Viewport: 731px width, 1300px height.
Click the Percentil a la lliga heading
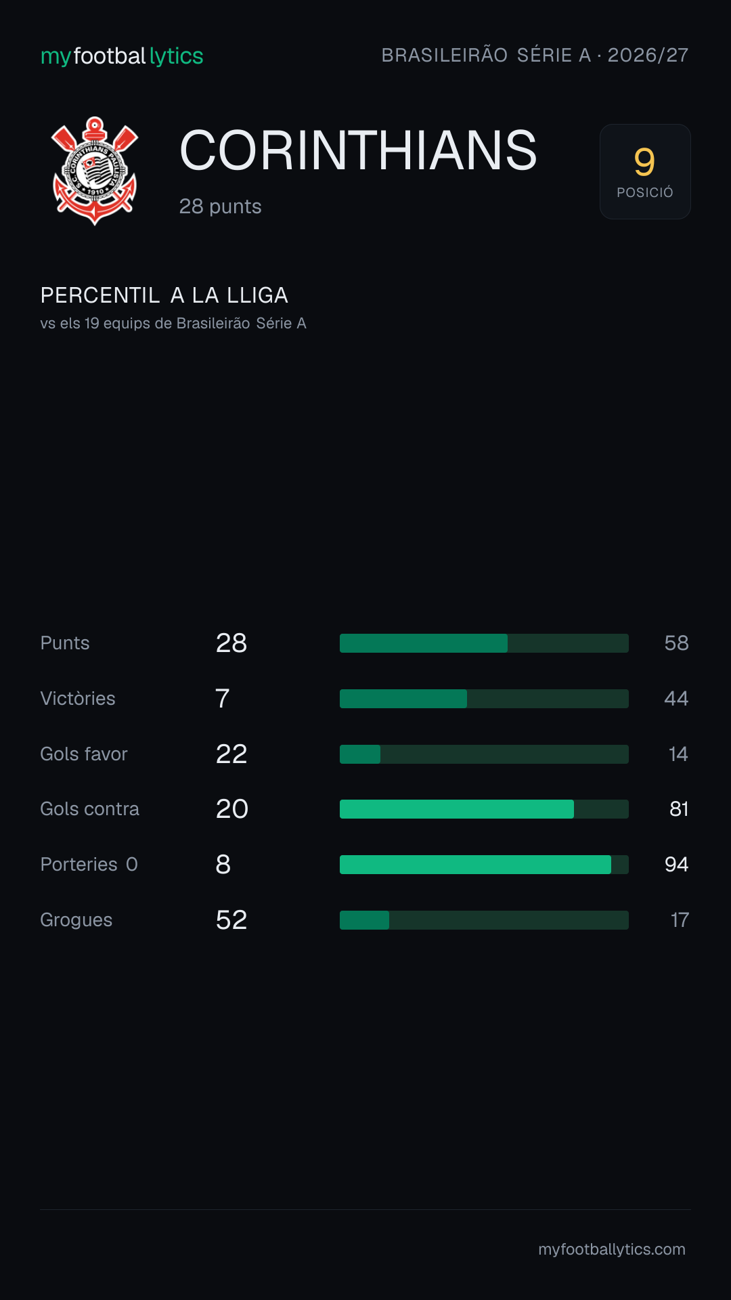164,295
